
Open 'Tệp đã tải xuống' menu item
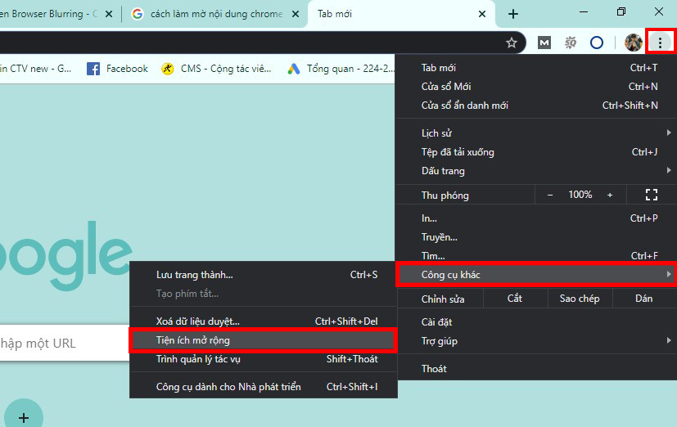pos(536,152)
